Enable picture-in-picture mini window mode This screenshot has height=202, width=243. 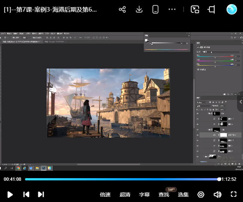pos(195,10)
